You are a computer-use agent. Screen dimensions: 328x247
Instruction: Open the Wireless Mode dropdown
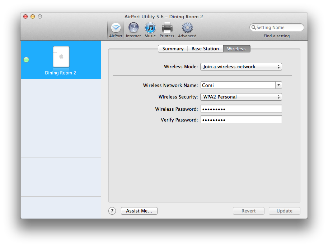241,67
